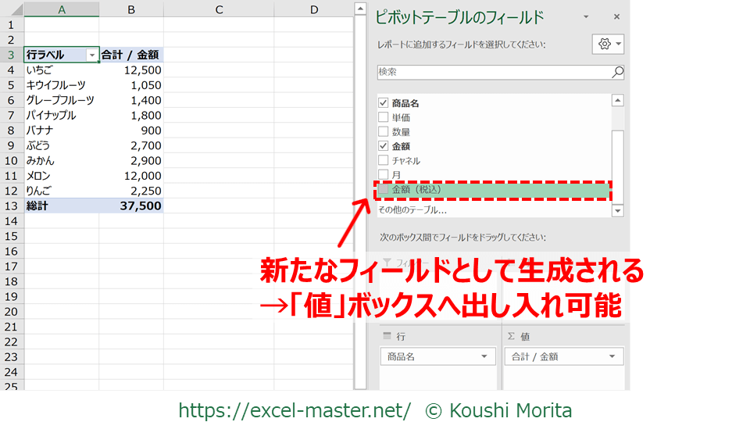Enable the チャネル field checkbox
Screen dimensions: 750x422
tap(383, 160)
